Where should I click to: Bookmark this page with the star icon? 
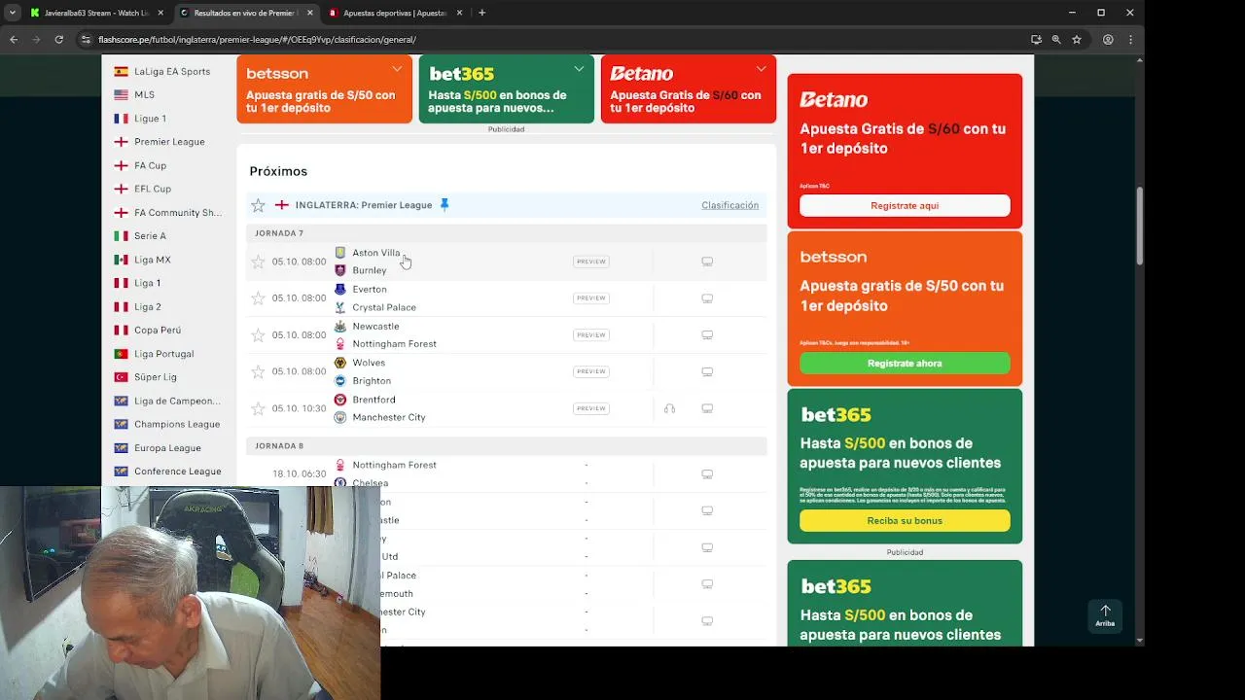[1077, 40]
